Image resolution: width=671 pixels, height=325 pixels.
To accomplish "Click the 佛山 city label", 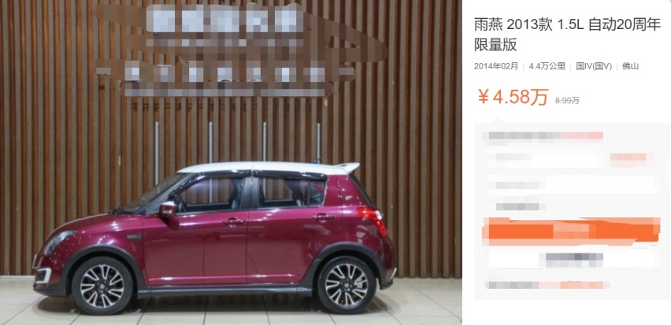I will pos(630,66).
